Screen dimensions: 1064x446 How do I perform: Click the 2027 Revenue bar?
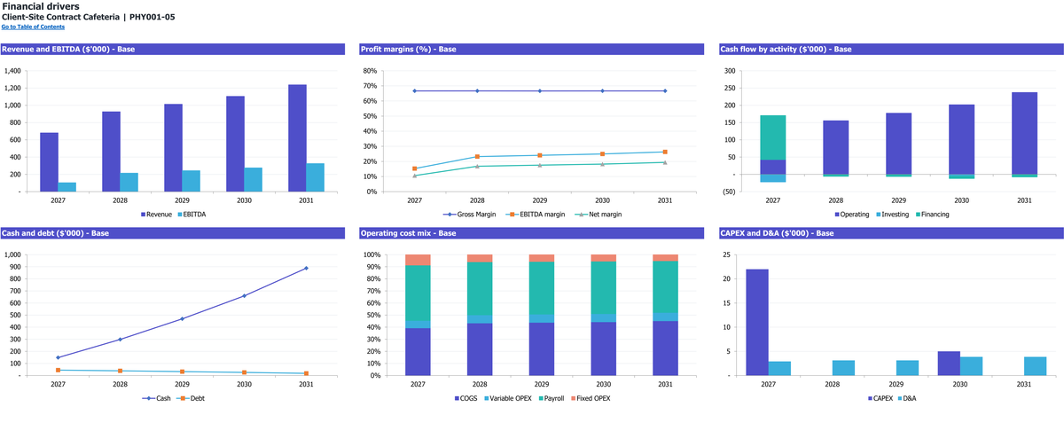49,162
